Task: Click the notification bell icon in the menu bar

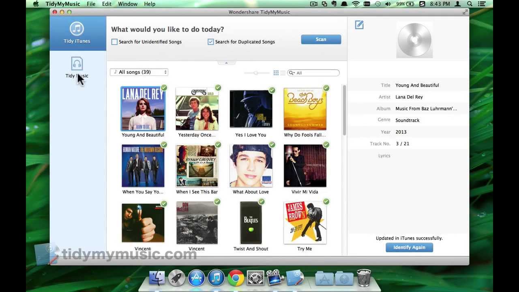Action: 344,4
